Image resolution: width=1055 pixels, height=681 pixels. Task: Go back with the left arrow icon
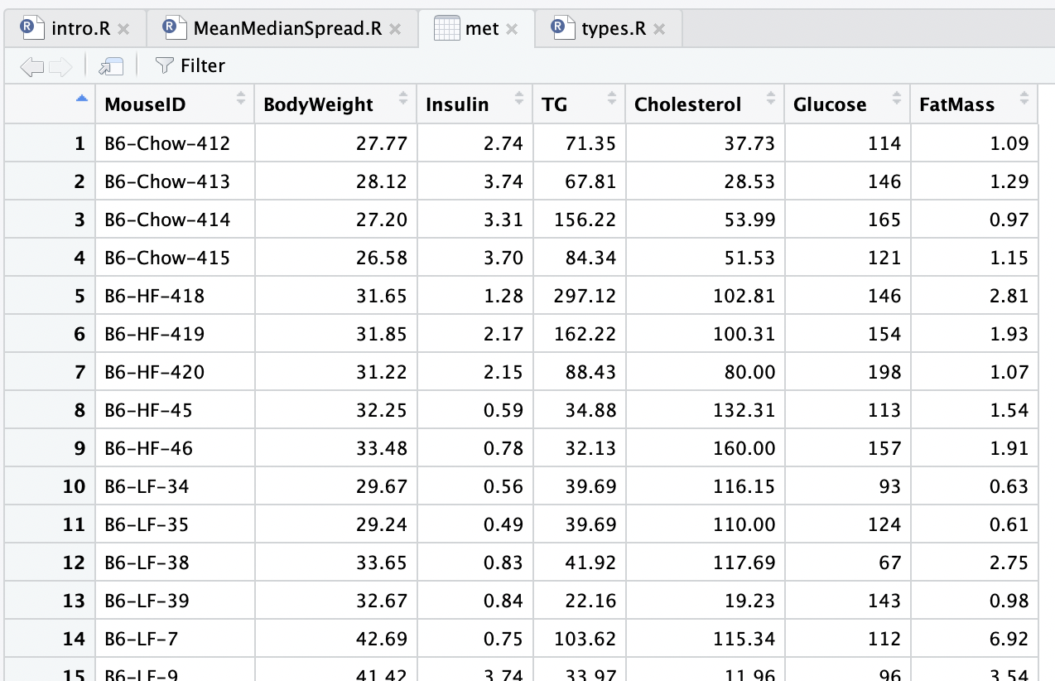coord(31,66)
